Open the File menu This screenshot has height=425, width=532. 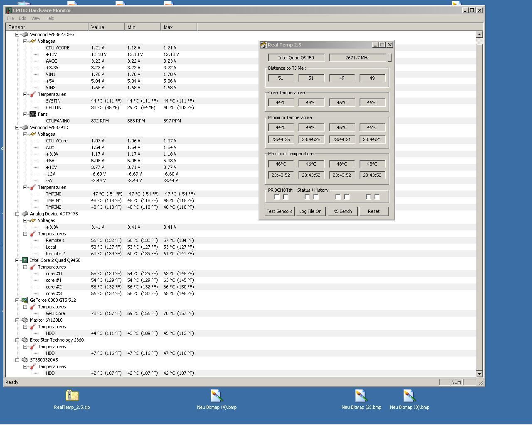(x=10, y=18)
